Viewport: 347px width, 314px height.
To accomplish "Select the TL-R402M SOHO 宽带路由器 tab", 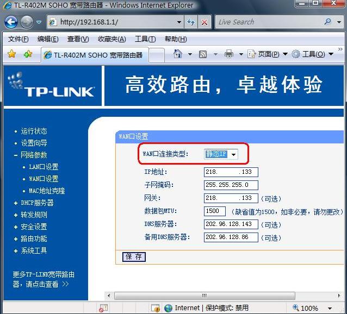I will click(x=95, y=55).
